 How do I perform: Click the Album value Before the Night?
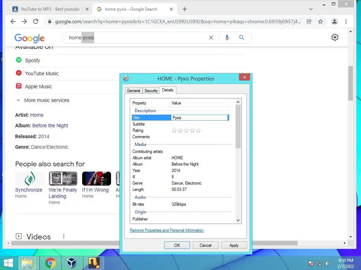coord(185,164)
